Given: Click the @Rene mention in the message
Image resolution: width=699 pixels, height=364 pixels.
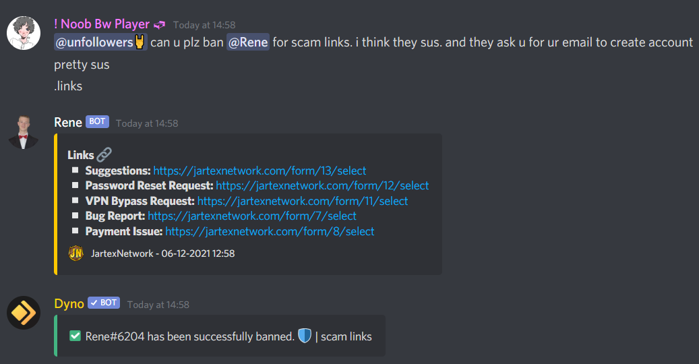Looking at the screenshot, I should (x=248, y=42).
